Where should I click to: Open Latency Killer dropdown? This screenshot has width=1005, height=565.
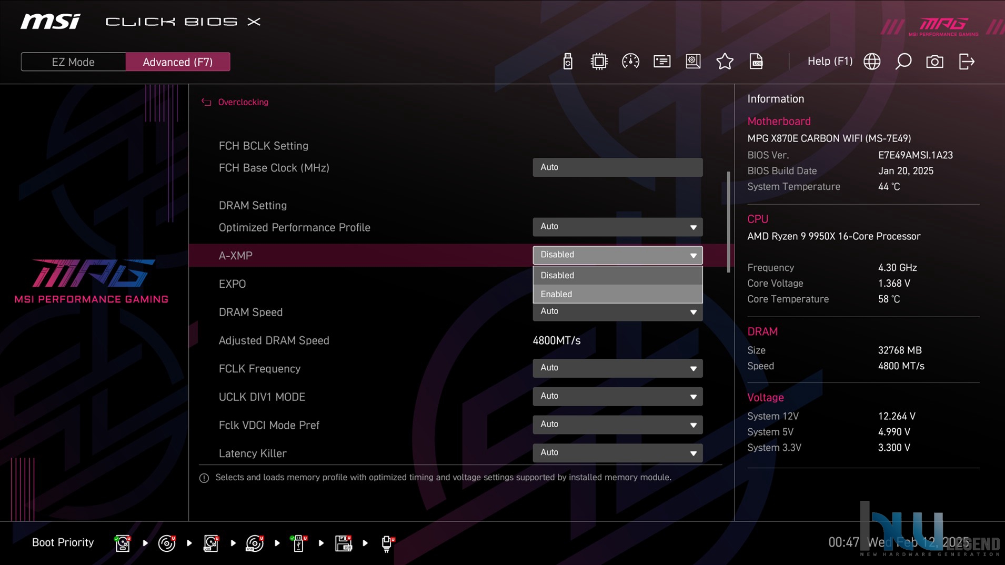tap(617, 453)
